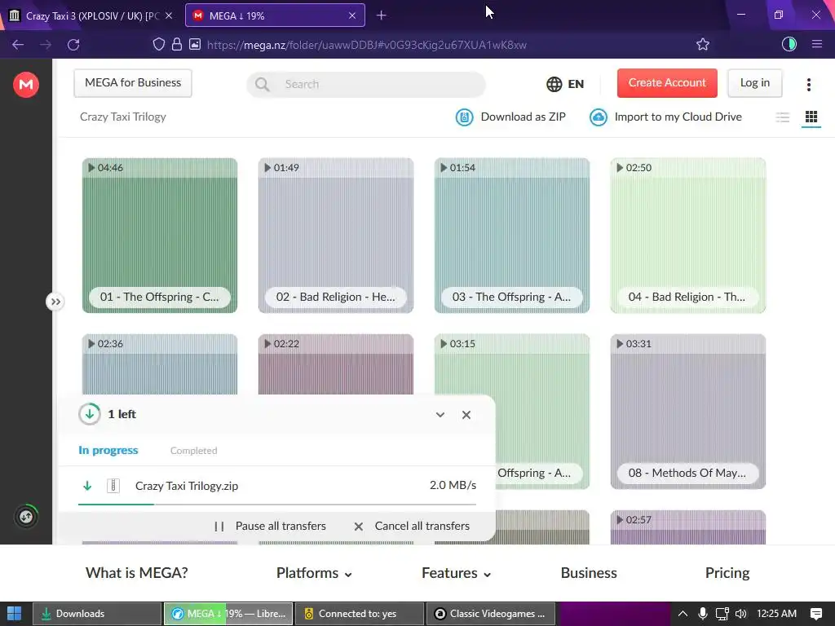Click the zip file icon in transfer row

113,486
